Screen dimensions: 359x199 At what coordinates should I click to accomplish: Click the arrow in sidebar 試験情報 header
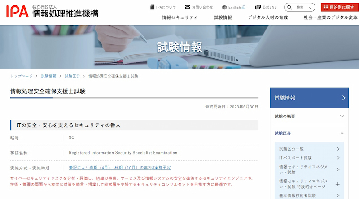click(344, 98)
